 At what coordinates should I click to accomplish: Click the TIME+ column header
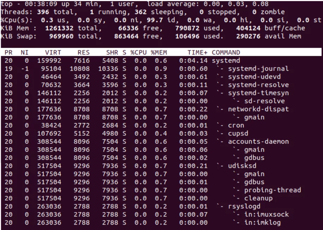coord(197,52)
